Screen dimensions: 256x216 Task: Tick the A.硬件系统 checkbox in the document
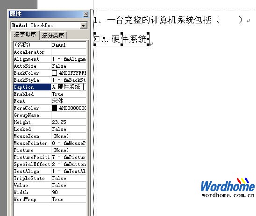pos(97,39)
